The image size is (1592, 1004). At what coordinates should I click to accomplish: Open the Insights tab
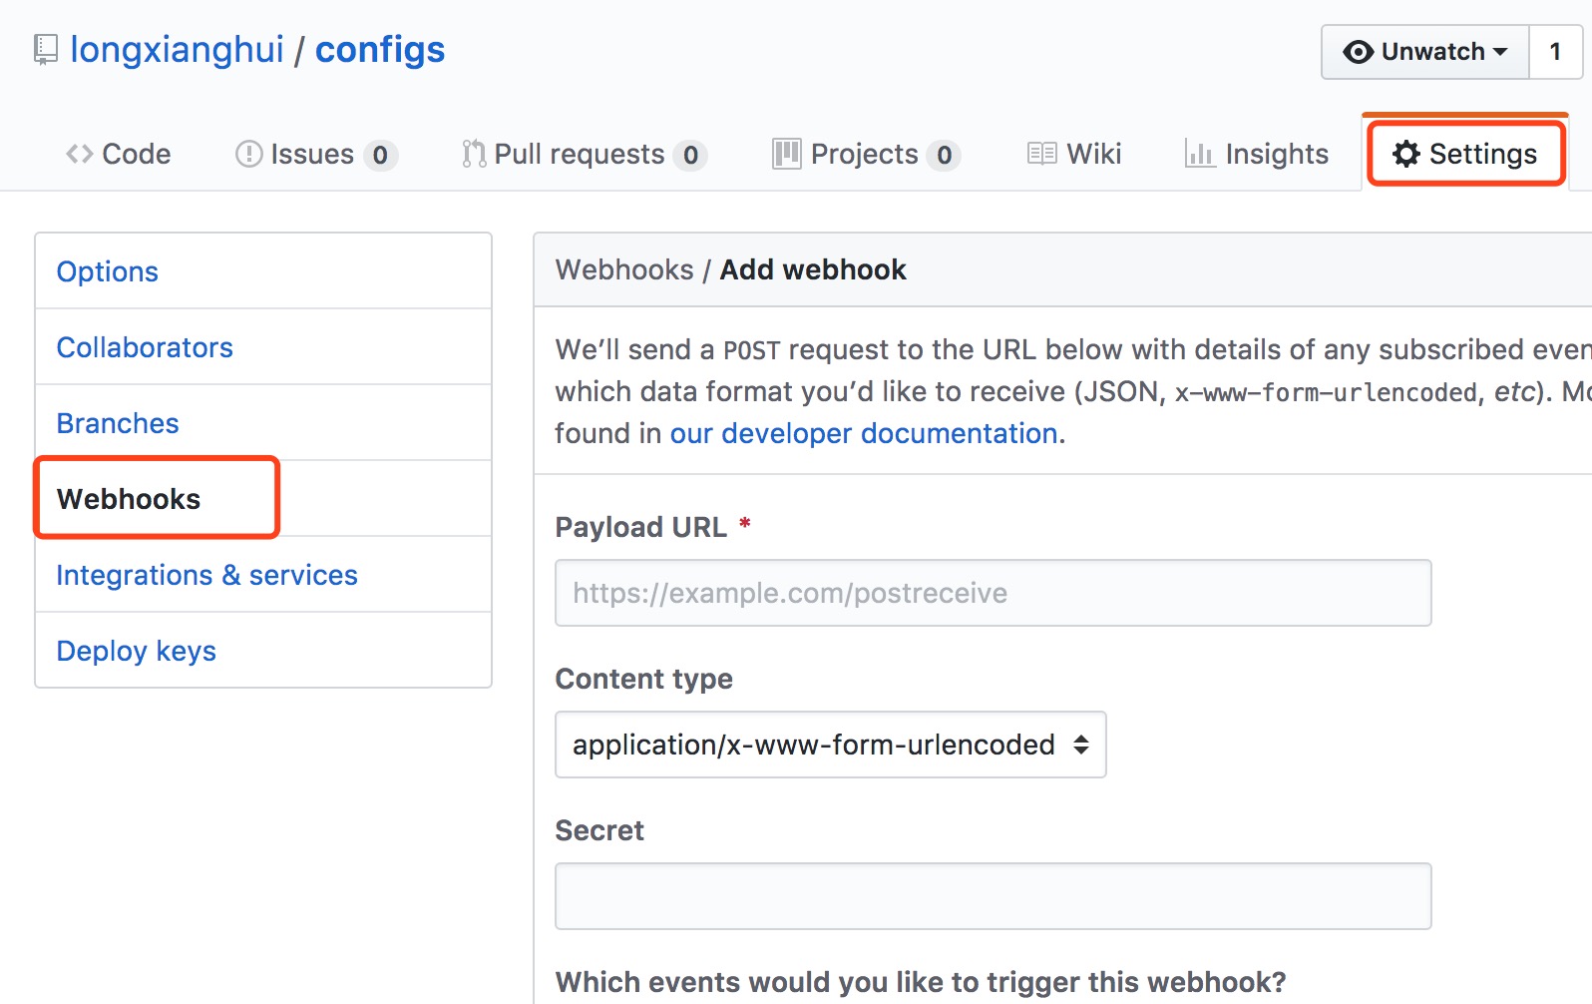pos(1257,154)
